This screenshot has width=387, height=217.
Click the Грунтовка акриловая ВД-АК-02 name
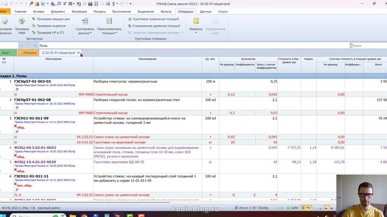119,162
